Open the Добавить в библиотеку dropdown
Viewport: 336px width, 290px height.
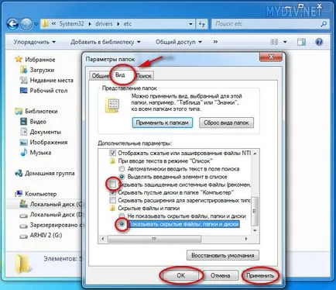tap(105, 42)
